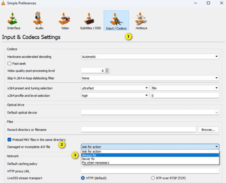Choose Fix when necessary from the list
The height and width of the screenshot is (183, 226).
point(150,163)
